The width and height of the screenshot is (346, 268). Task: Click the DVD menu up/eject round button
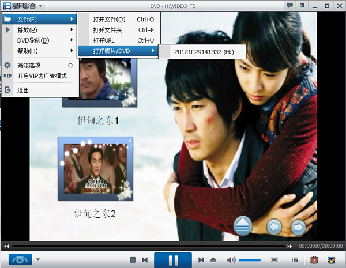[x=243, y=226]
